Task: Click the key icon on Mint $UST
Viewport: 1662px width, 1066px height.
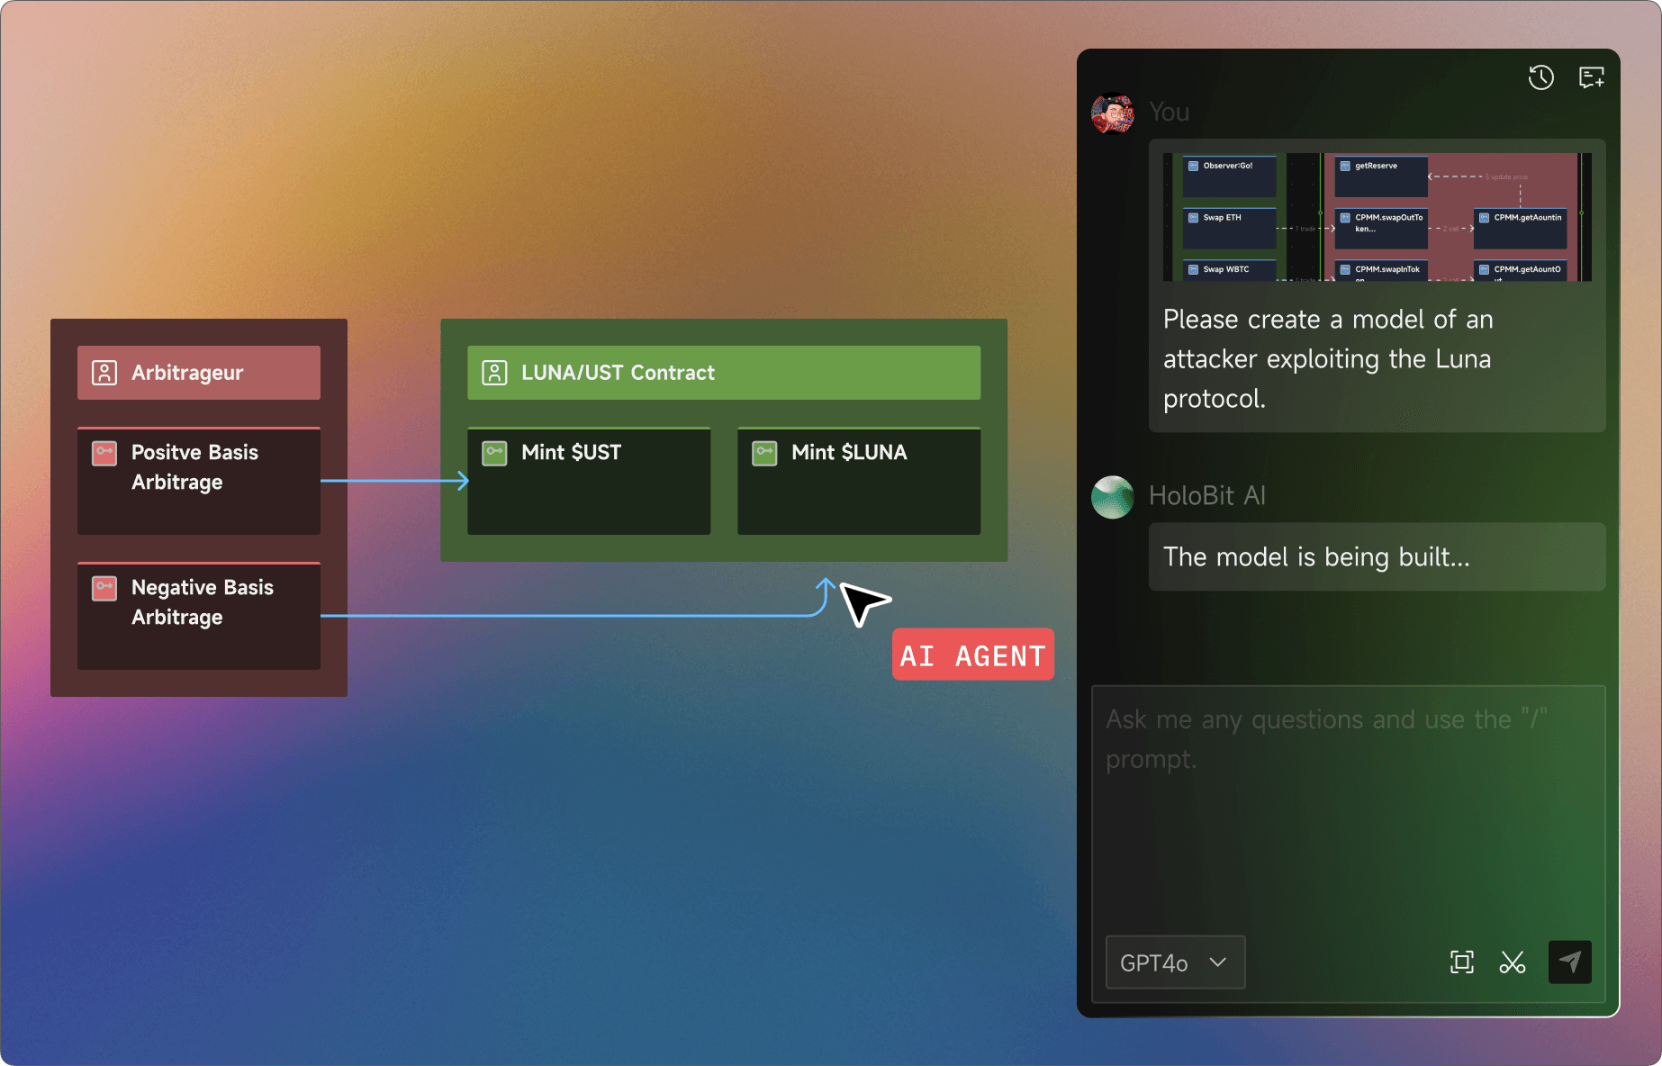Action: click(494, 453)
